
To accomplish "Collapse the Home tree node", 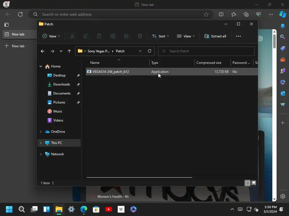I will (x=41, y=66).
